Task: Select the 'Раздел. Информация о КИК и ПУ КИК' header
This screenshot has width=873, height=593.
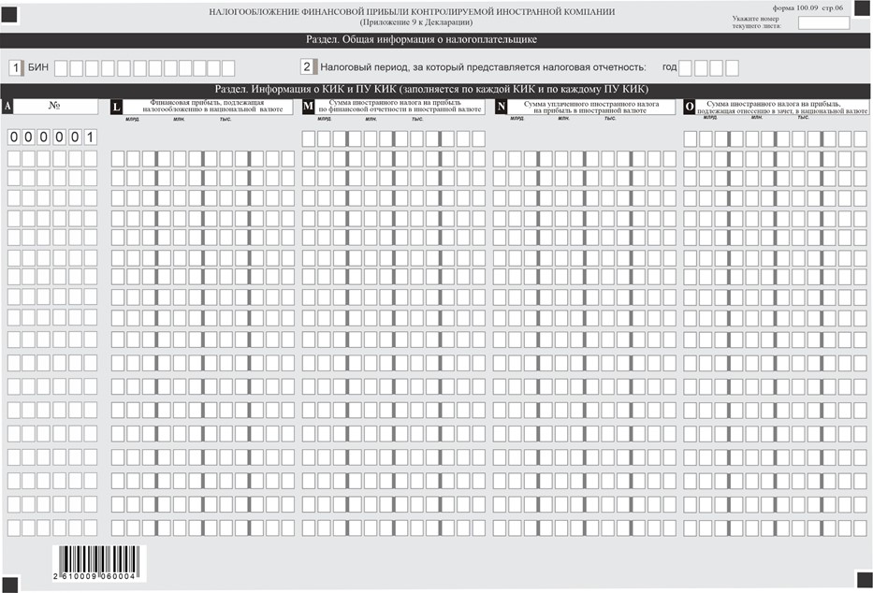Action: point(435,89)
